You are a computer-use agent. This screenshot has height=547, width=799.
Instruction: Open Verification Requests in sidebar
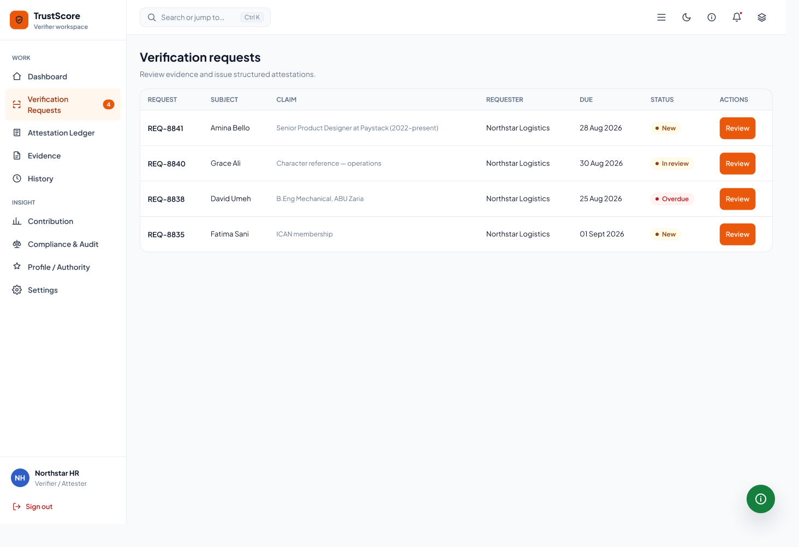(63, 105)
